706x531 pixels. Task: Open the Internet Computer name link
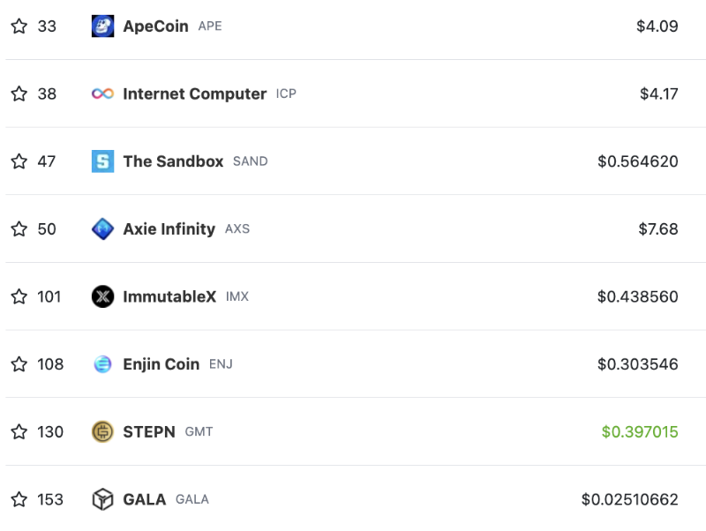(x=194, y=93)
